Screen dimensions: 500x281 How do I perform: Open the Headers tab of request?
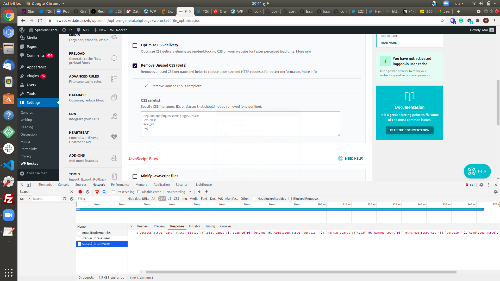click(143, 226)
